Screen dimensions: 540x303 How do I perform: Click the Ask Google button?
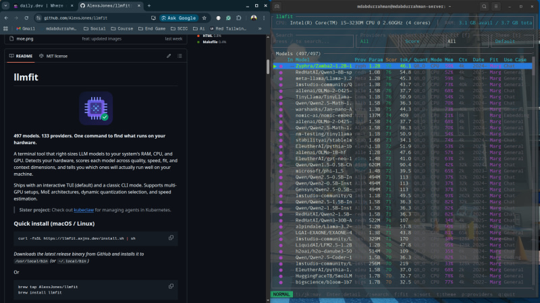tap(179, 18)
